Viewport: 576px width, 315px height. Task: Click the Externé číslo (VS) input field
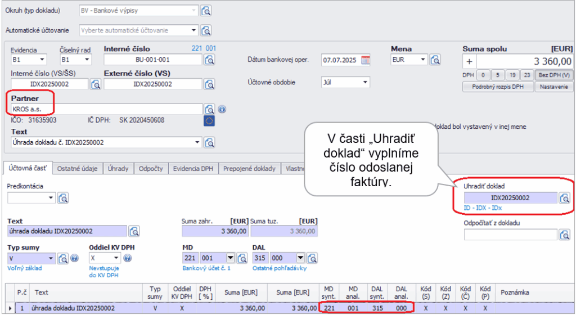[152, 84]
